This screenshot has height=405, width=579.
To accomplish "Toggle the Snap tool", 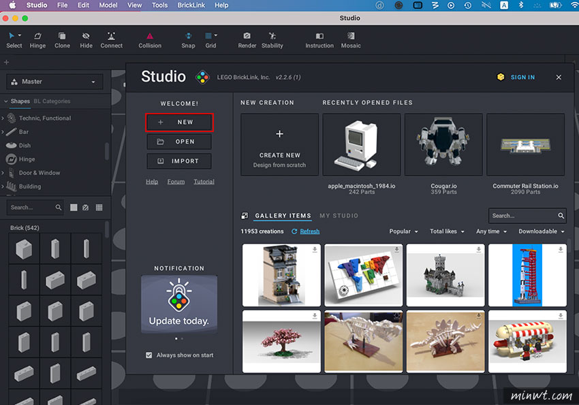I will [188, 41].
